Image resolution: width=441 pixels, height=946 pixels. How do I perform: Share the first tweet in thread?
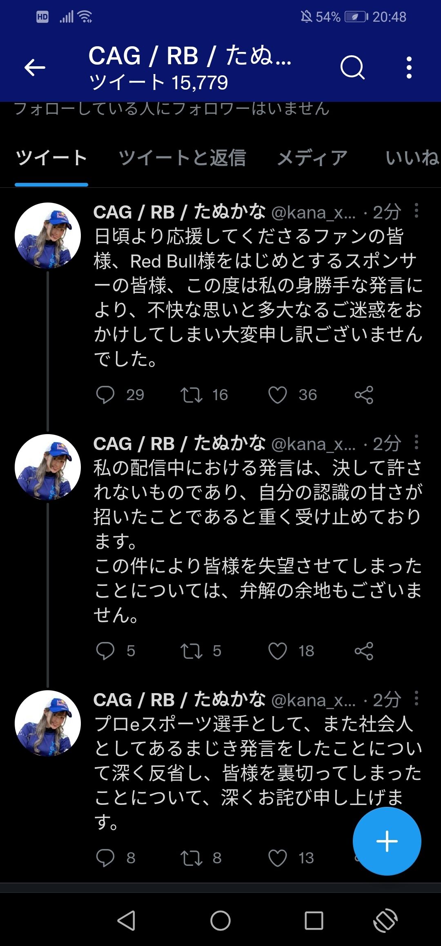(364, 395)
